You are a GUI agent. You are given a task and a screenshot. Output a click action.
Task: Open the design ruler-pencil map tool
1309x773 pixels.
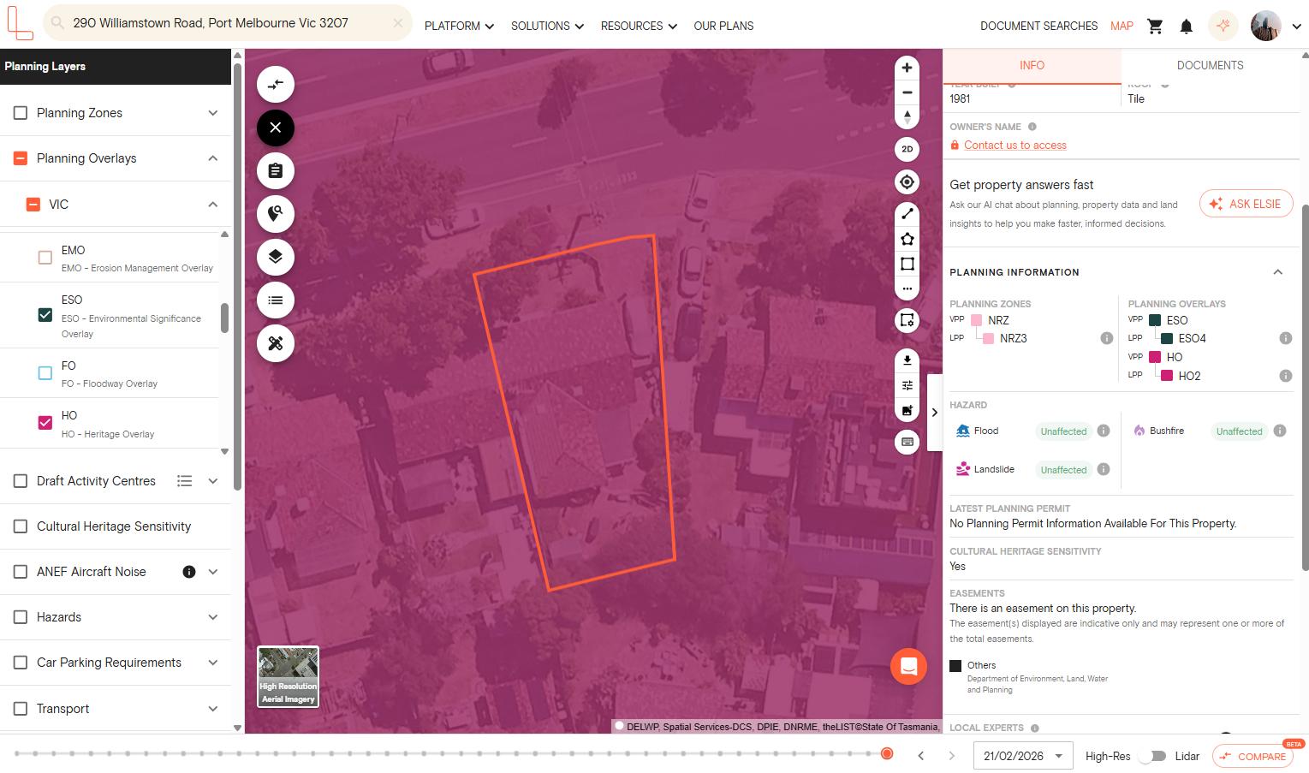(276, 343)
